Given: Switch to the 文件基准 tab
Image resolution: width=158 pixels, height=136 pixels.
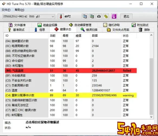Looking at the screenshot, I should (17, 25).
